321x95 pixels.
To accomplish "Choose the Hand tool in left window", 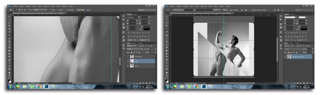I will click(9, 72).
